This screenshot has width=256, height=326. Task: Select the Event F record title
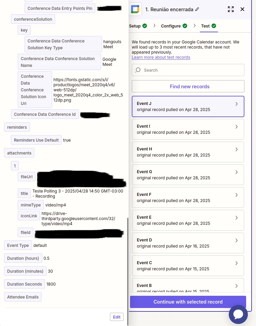coord(144,194)
